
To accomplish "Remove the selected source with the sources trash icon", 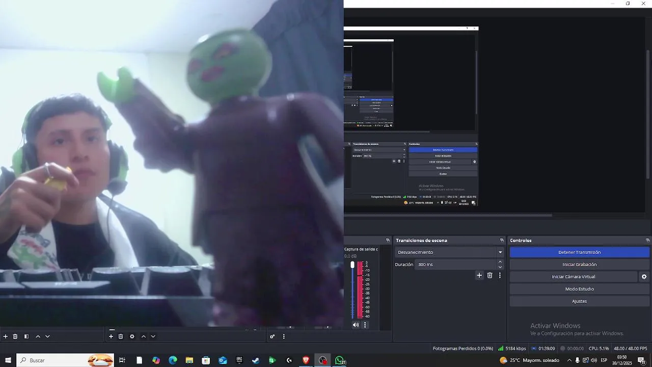I will coord(121,336).
